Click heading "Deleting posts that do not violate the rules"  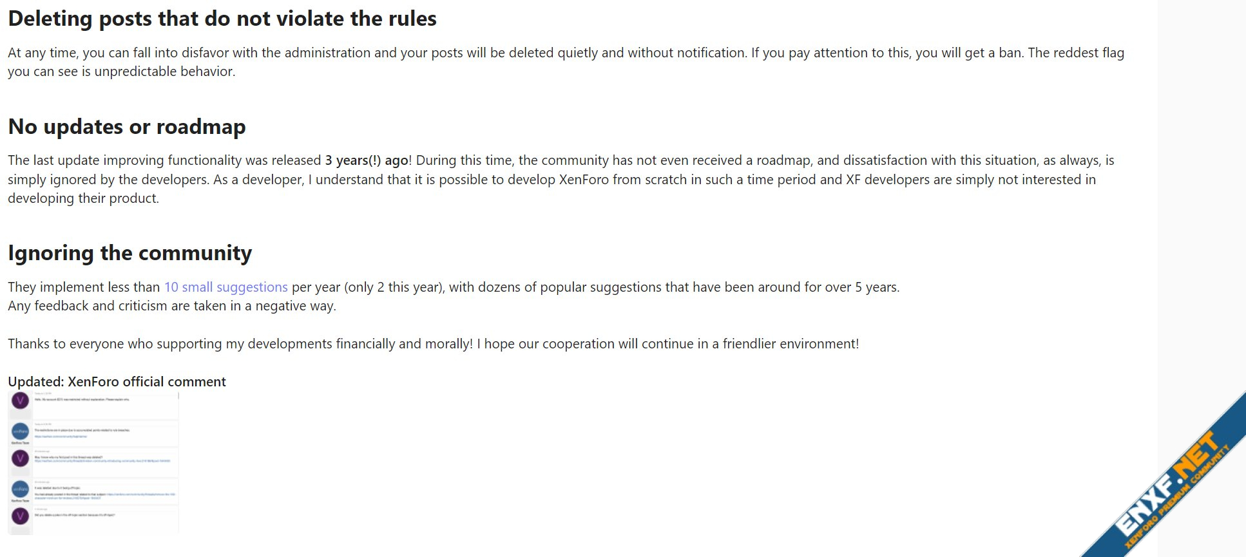[x=222, y=19]
